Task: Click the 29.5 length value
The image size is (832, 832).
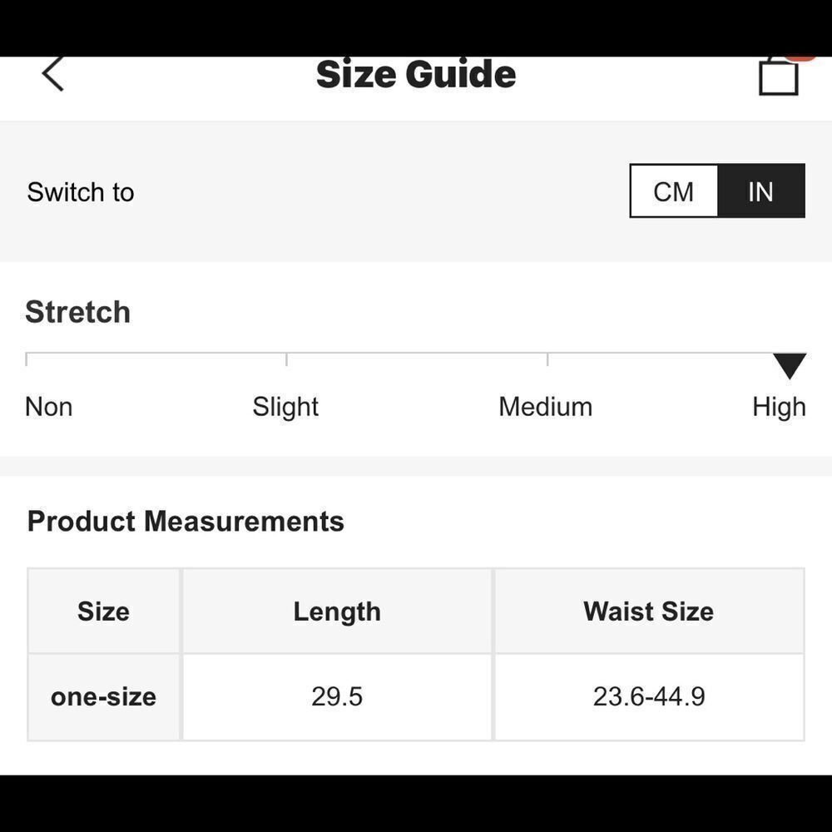Action: click(x=337, y=696)
